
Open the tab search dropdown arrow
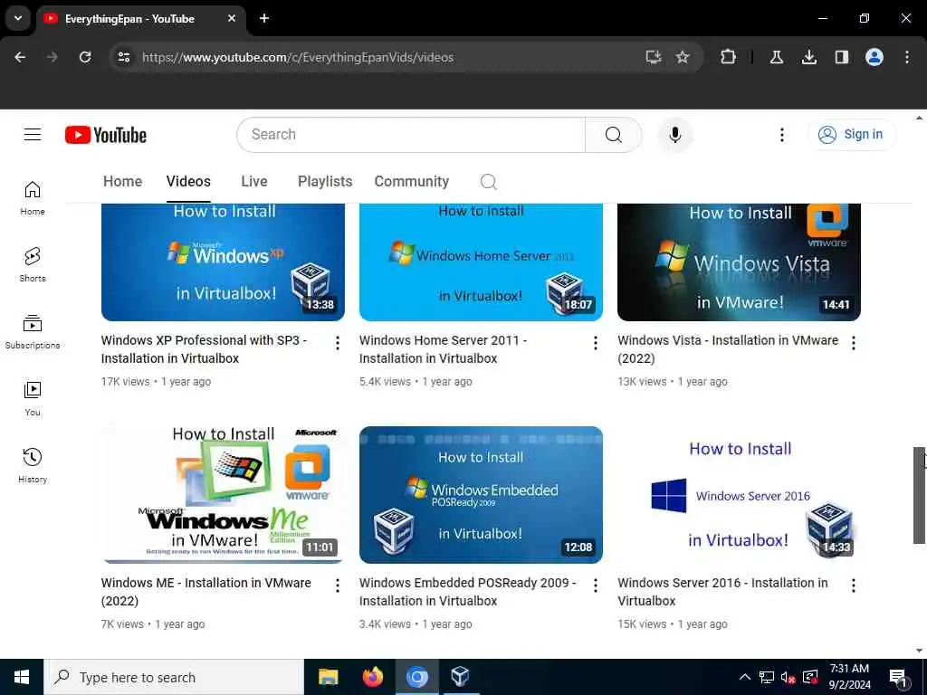click(18, 18)
